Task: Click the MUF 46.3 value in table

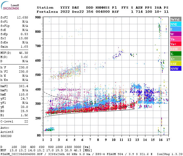Action: [x=77, y=151]
